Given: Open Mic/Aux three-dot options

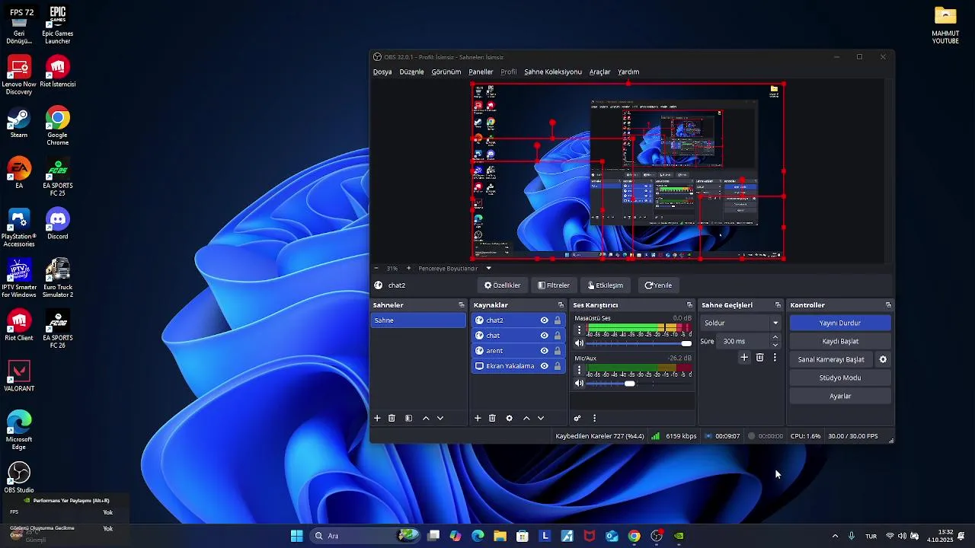Looking at the screenshot, I should click(579, 370).
